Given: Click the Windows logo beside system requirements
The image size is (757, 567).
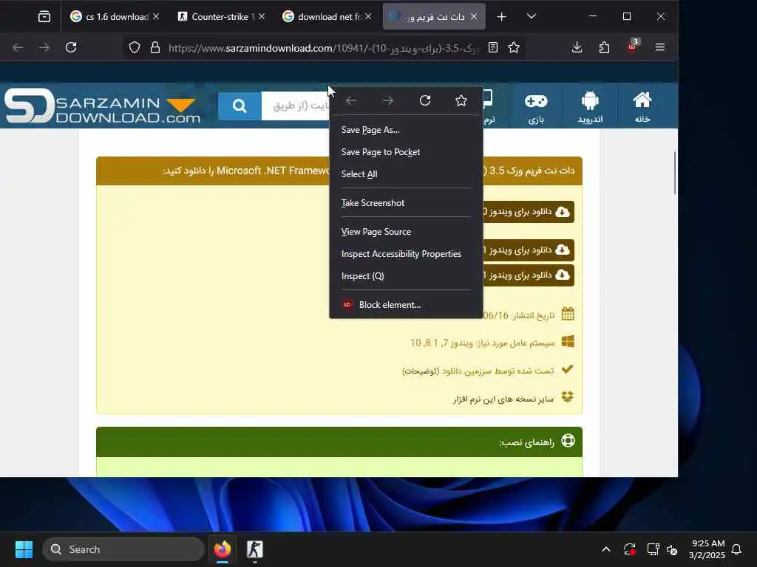Looking at the screenshot, I should point(568,342).
